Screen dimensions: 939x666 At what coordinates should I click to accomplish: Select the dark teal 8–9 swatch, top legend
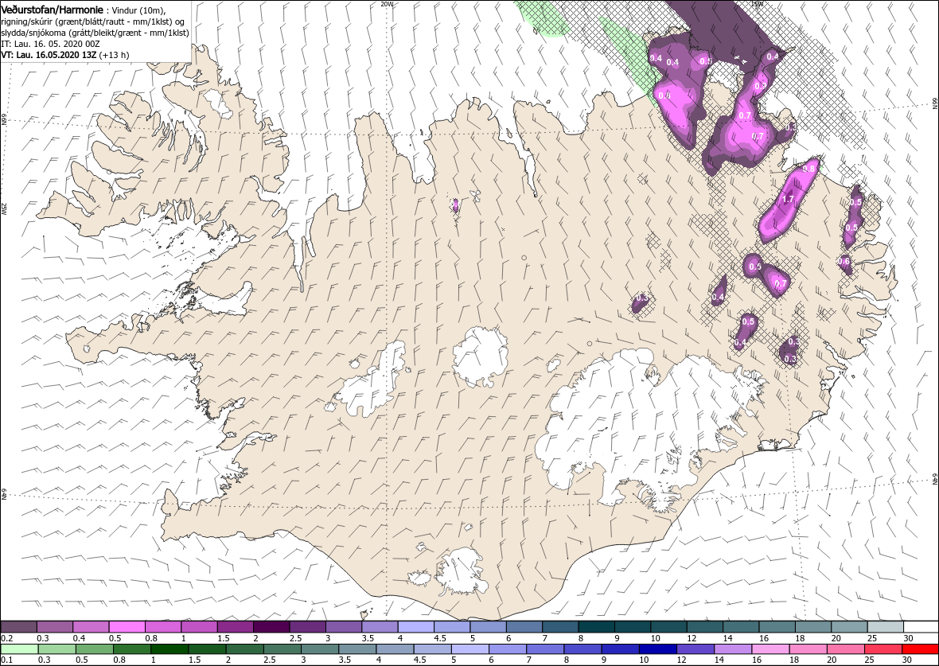(597, 627)
